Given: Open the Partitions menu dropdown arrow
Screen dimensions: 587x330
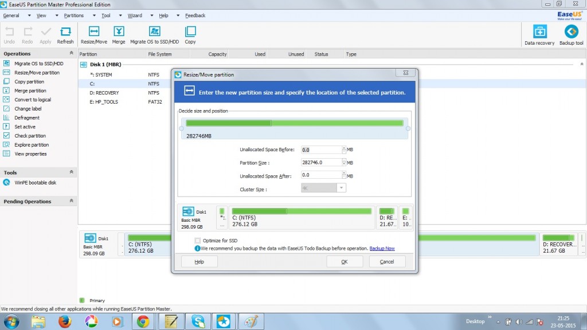Looking at the screenshot, I should (94, 15).
